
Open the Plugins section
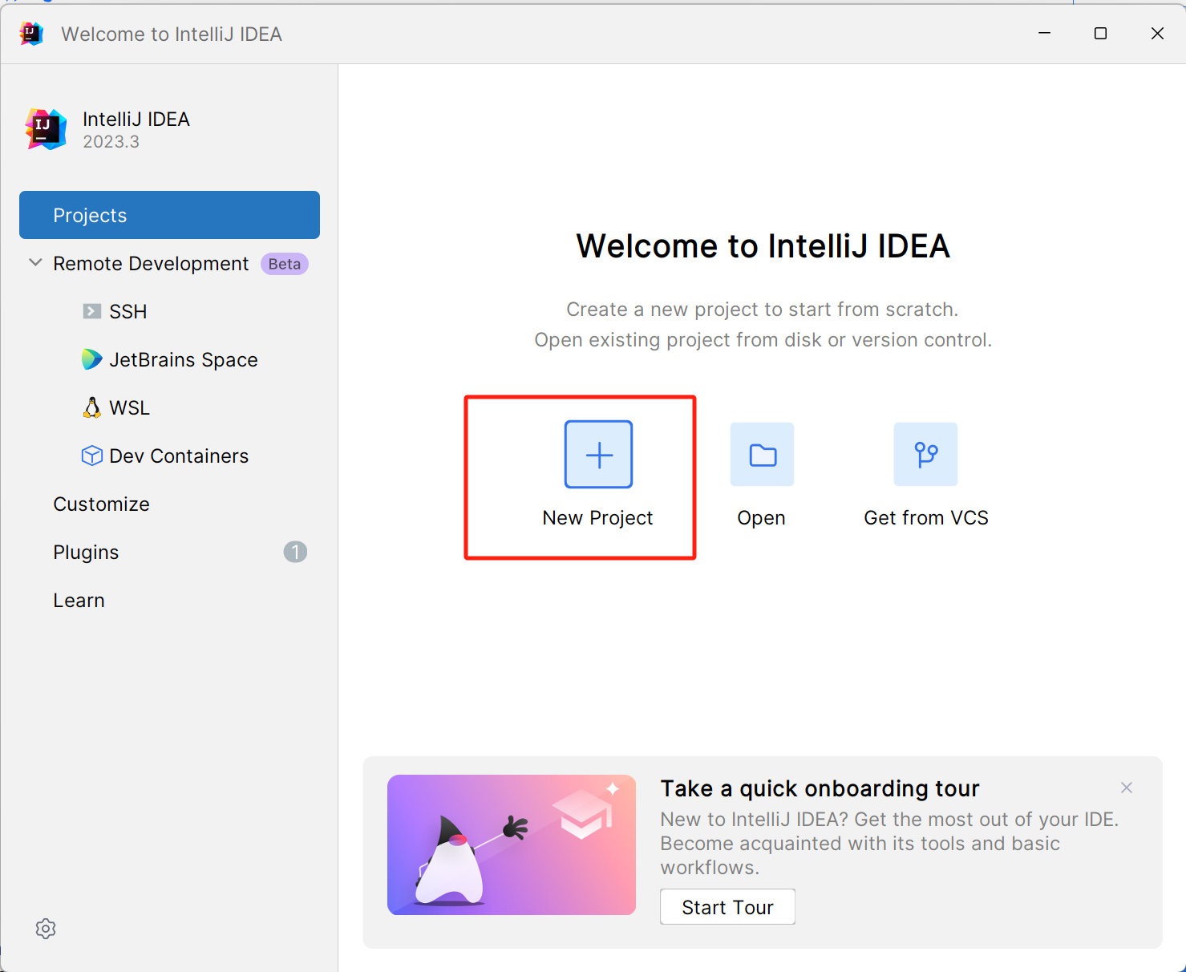[86, 553]
